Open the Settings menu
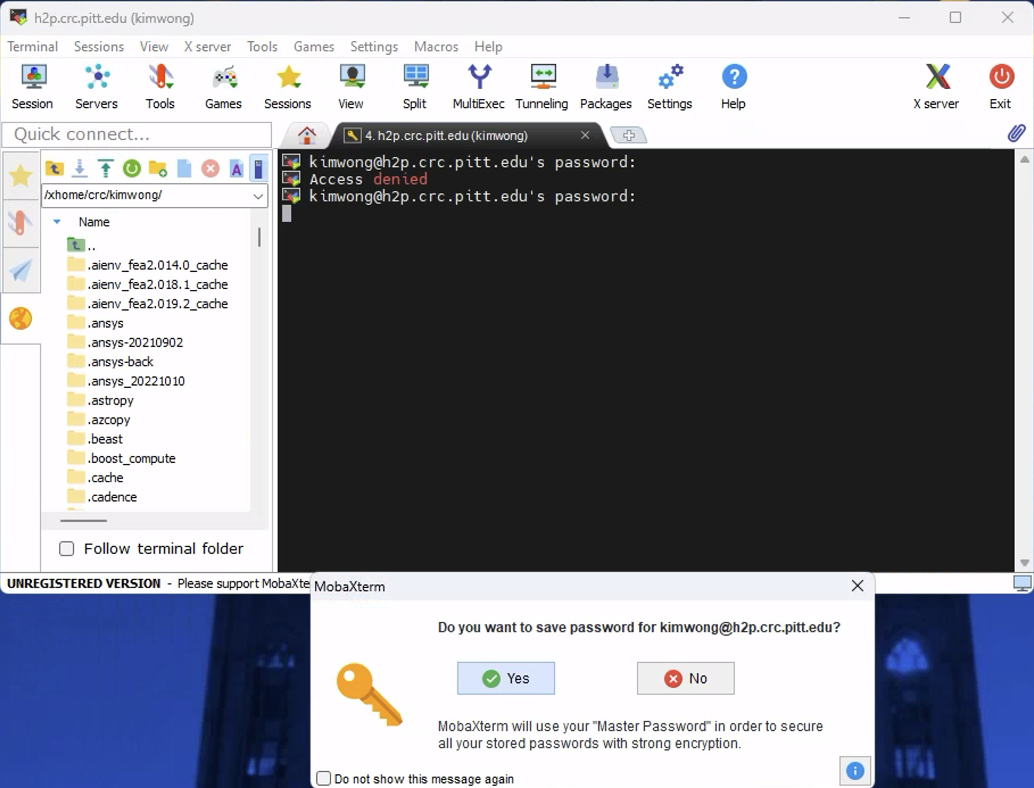Image resolution: width=1034 pixels, height=788 pixels. pos(374,47)
